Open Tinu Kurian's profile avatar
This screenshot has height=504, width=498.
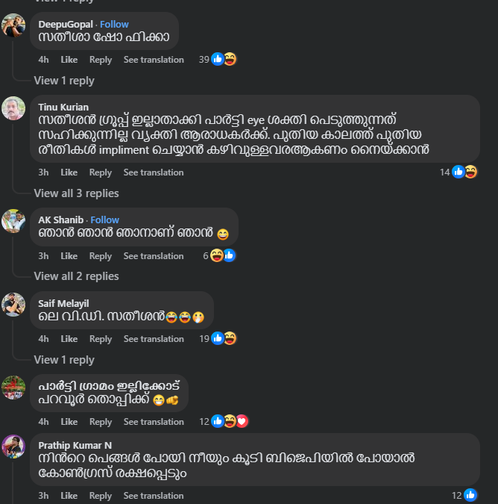click(13, 108)
